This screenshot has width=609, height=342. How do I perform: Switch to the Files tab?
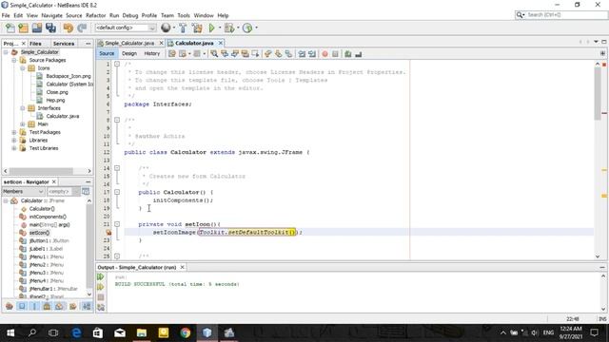coord(35,44)
